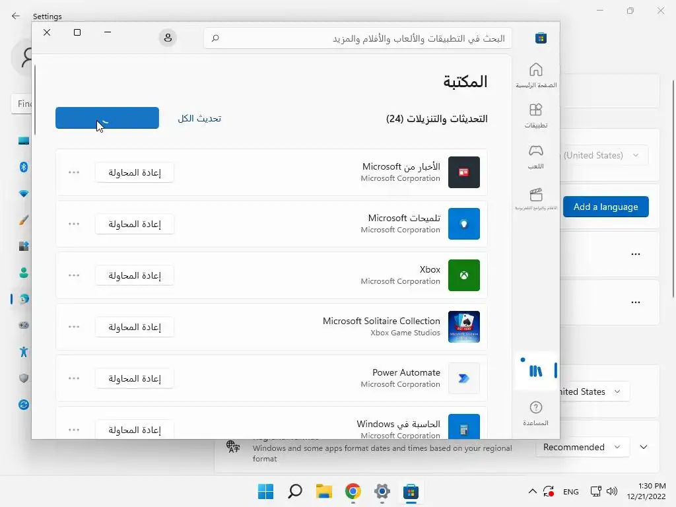Open the Movies & TV section in Store sidebar
The height and width of the screenshot is (507, 676).
pyautogui.click(x=536, y=199)
